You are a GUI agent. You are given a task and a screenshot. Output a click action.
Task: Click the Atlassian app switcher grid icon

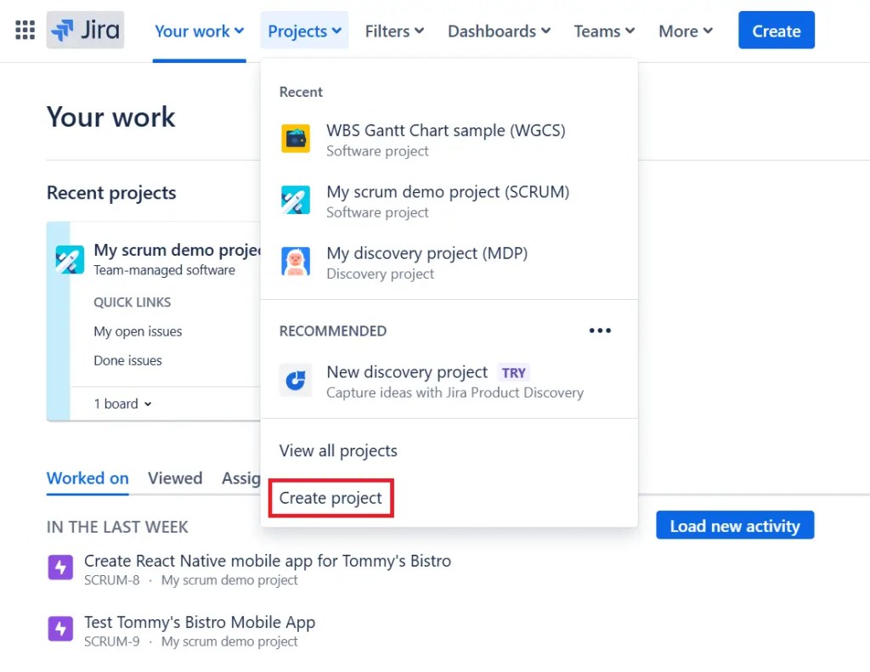(x=24, y=31)
